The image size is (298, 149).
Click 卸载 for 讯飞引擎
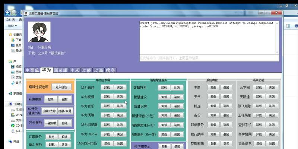click(259, 106)
